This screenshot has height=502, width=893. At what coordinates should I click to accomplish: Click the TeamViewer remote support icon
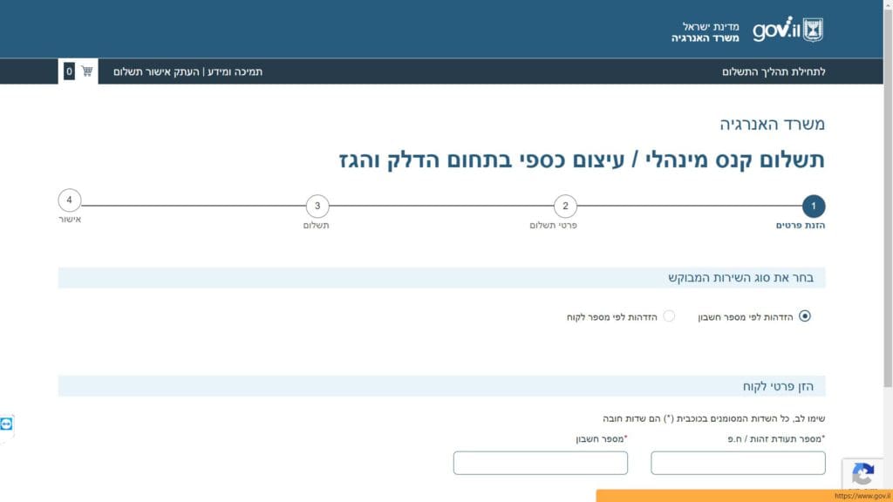pyautogui.click(x=7, y=424)
